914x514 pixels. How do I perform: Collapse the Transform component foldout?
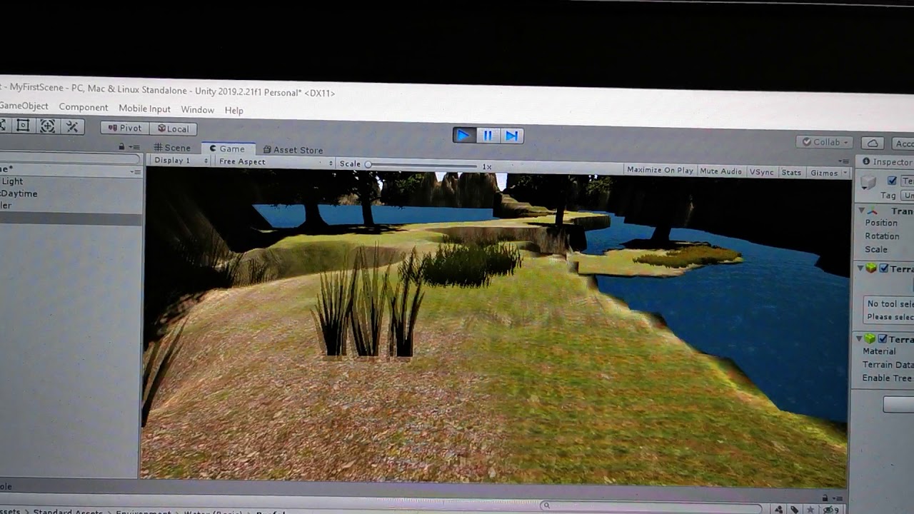point(861,211)
